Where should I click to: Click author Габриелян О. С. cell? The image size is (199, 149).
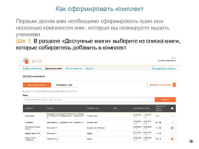click(x=53, y=139)
